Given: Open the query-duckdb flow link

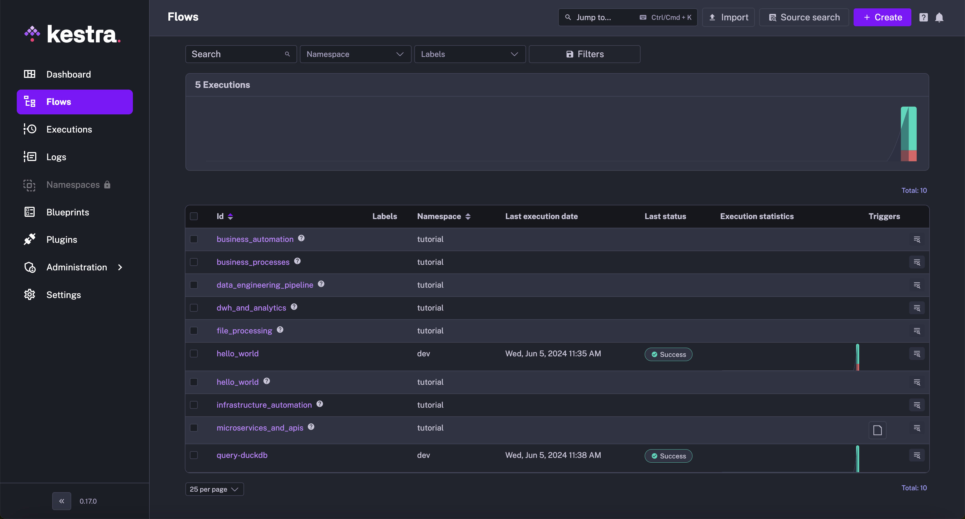Looking at the screenshot, I should [242, 455].
